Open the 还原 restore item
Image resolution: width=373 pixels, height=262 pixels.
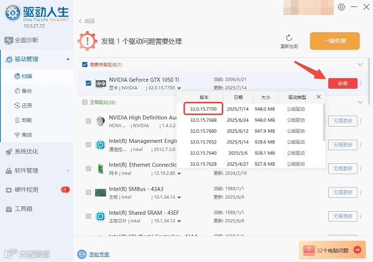pyautogui.click(x=27, y=106)
